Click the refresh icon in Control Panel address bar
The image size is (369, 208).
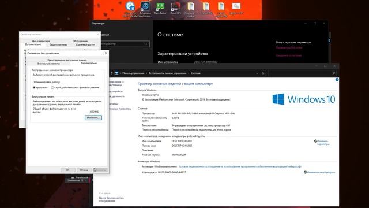point(263,73)
